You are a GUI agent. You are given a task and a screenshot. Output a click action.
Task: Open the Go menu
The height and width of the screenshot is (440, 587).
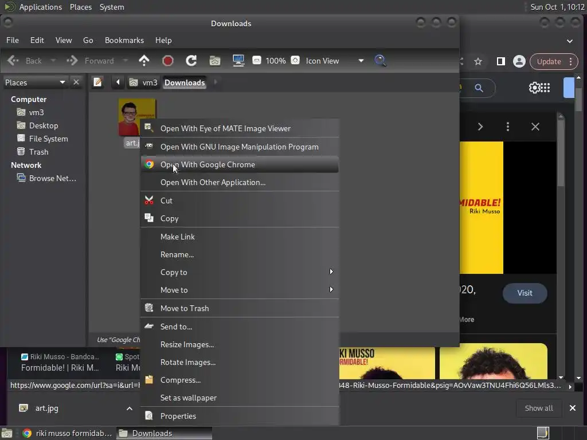(88, 40)
